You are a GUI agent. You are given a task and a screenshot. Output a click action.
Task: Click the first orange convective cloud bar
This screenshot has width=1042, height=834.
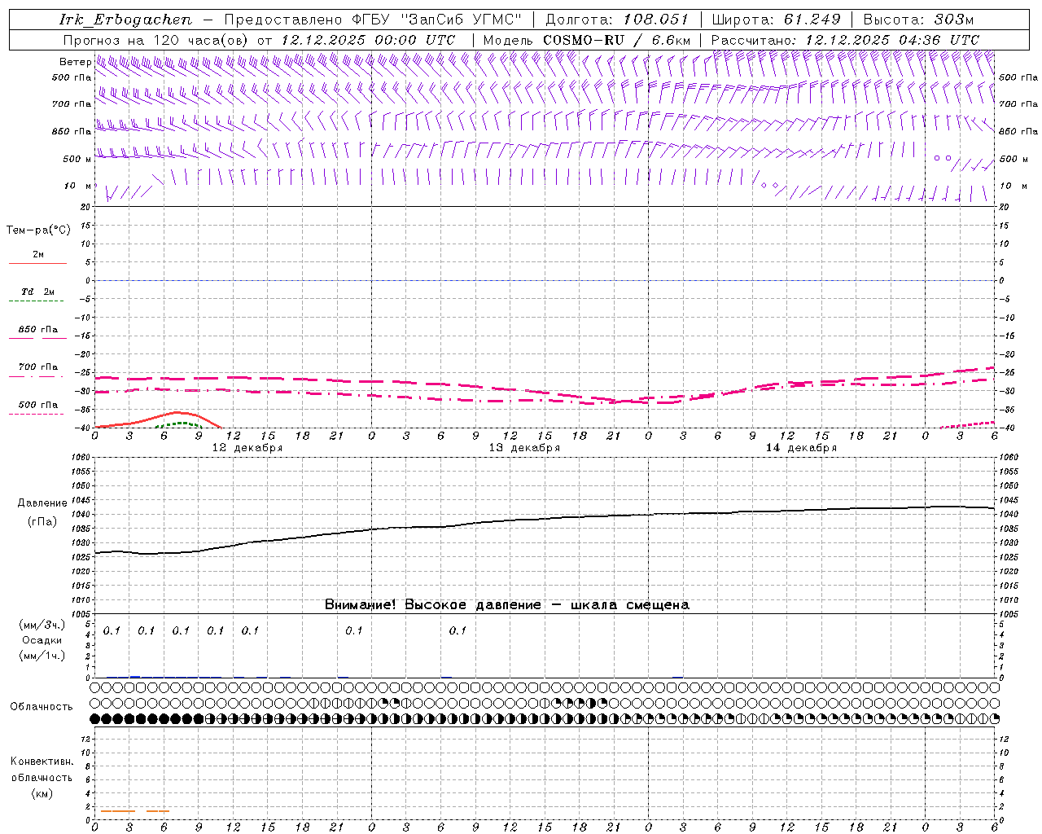pos(117,811)
